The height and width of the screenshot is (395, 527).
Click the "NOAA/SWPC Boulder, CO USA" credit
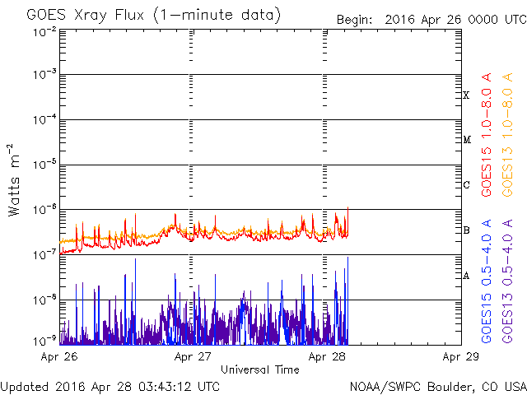438,387
